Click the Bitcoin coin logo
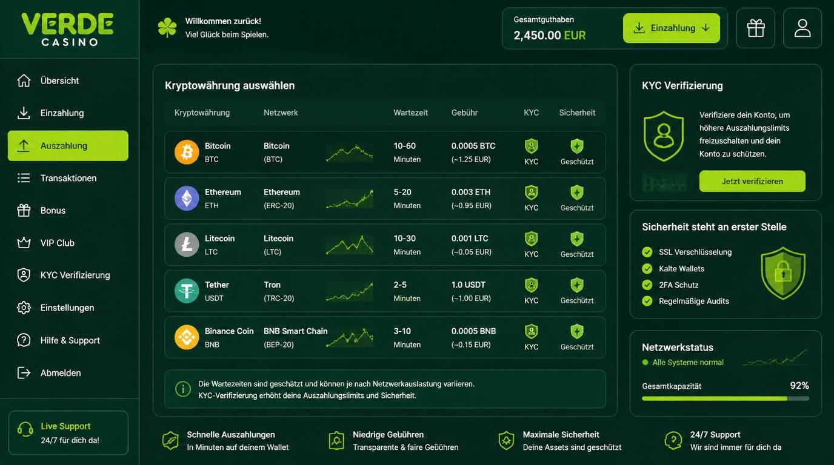The height and width of the screenshot is (465, 834). click(x=187, y=152)
